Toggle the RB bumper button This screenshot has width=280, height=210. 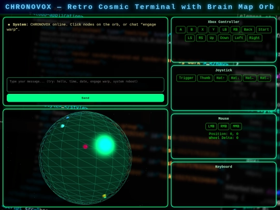pyautogui.click(x=235, y=30)
